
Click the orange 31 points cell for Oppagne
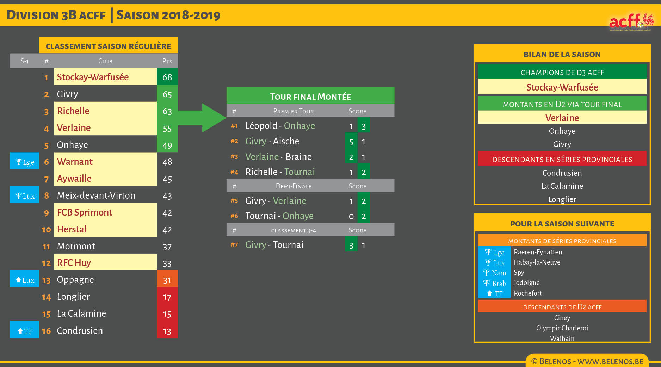click(x=167, y=280)
